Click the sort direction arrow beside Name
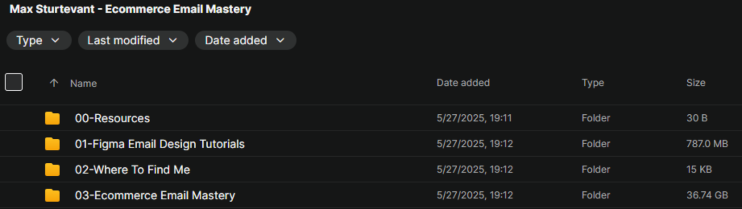 point(54,83)
